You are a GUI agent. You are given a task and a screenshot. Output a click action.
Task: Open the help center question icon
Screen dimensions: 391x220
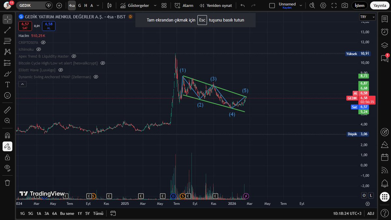(384, 213)
